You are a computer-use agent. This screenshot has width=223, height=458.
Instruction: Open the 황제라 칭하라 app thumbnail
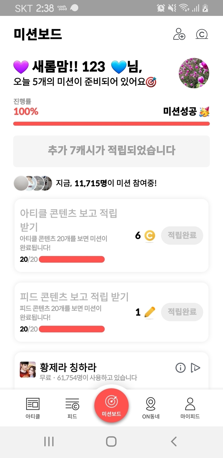[28, 370]
